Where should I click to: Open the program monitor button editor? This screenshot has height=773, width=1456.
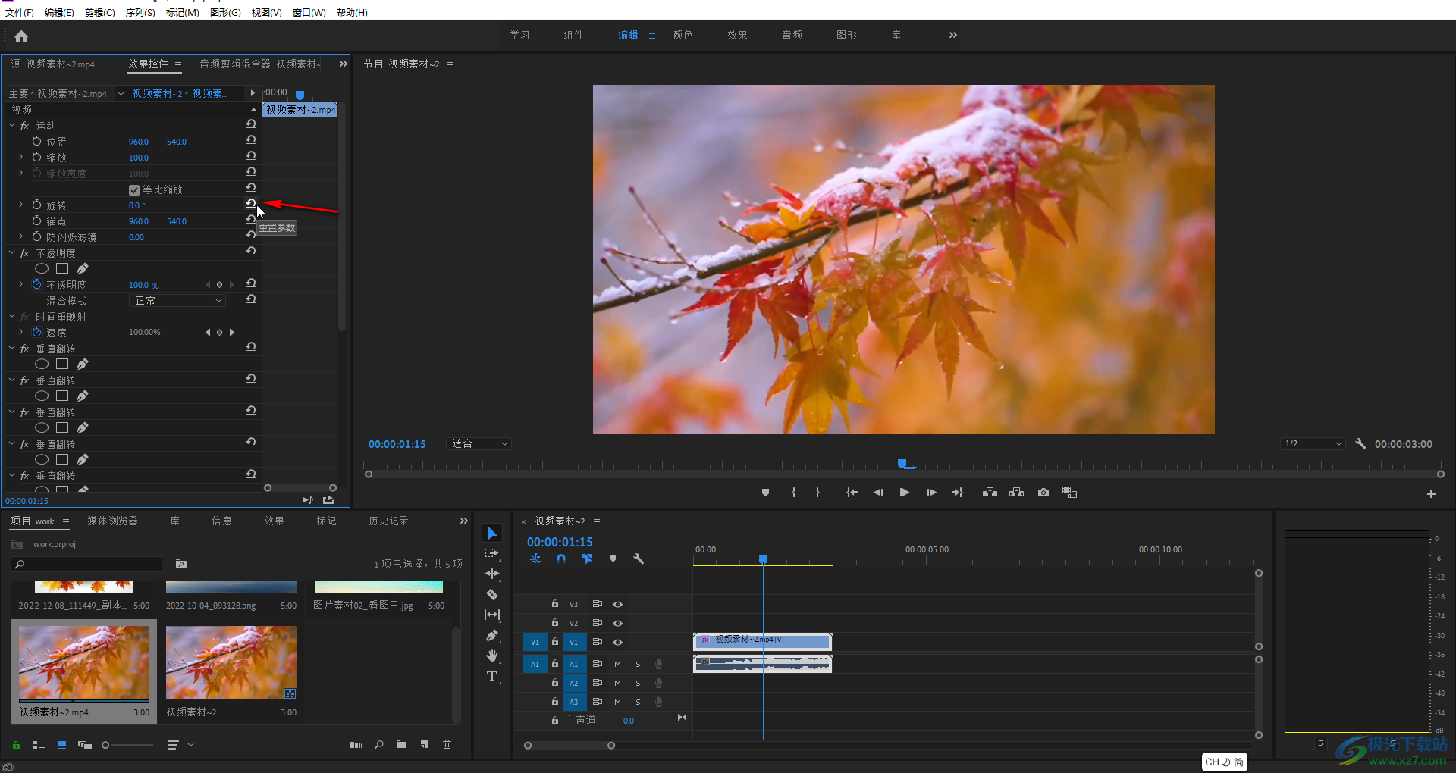click(x=1431, y=493)
